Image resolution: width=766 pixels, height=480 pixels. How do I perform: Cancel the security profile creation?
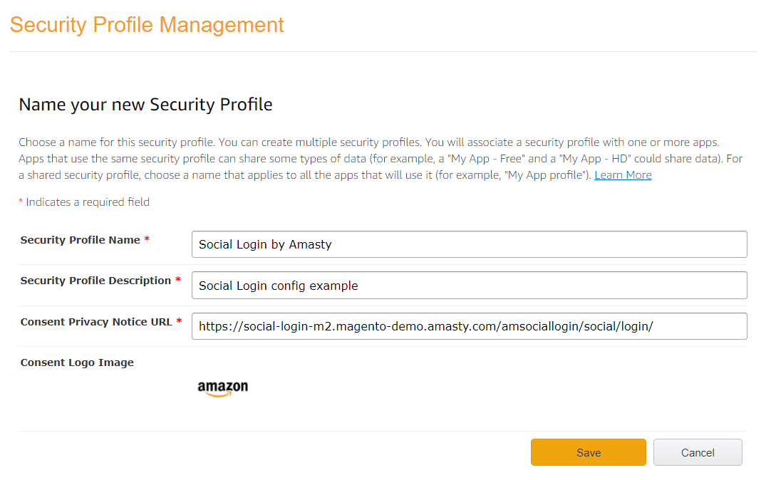[698, 452]
